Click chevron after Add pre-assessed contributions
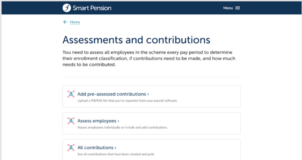This screenshot has height=160, width=302. (148, 94)
